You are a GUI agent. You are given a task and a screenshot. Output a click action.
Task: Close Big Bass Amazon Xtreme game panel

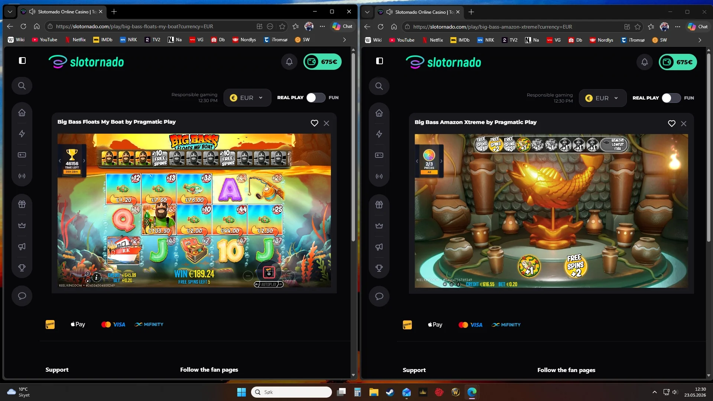tap(684, 123)
